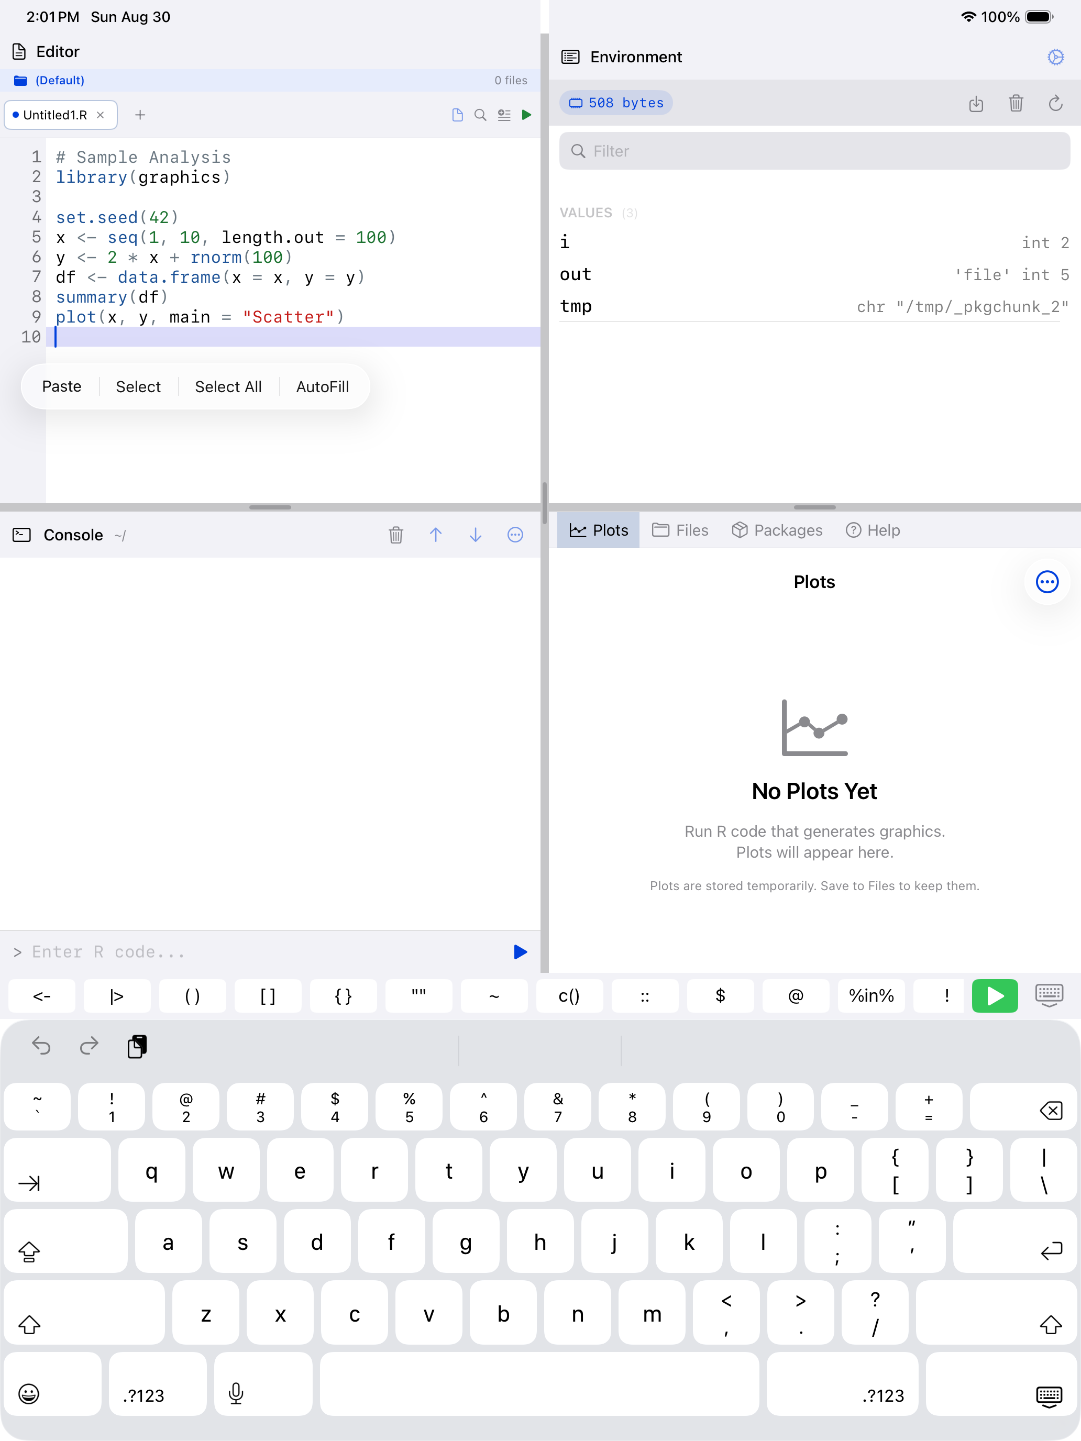Go to previous console history with up arrow

pyautogui.click(x=436, y=535)
